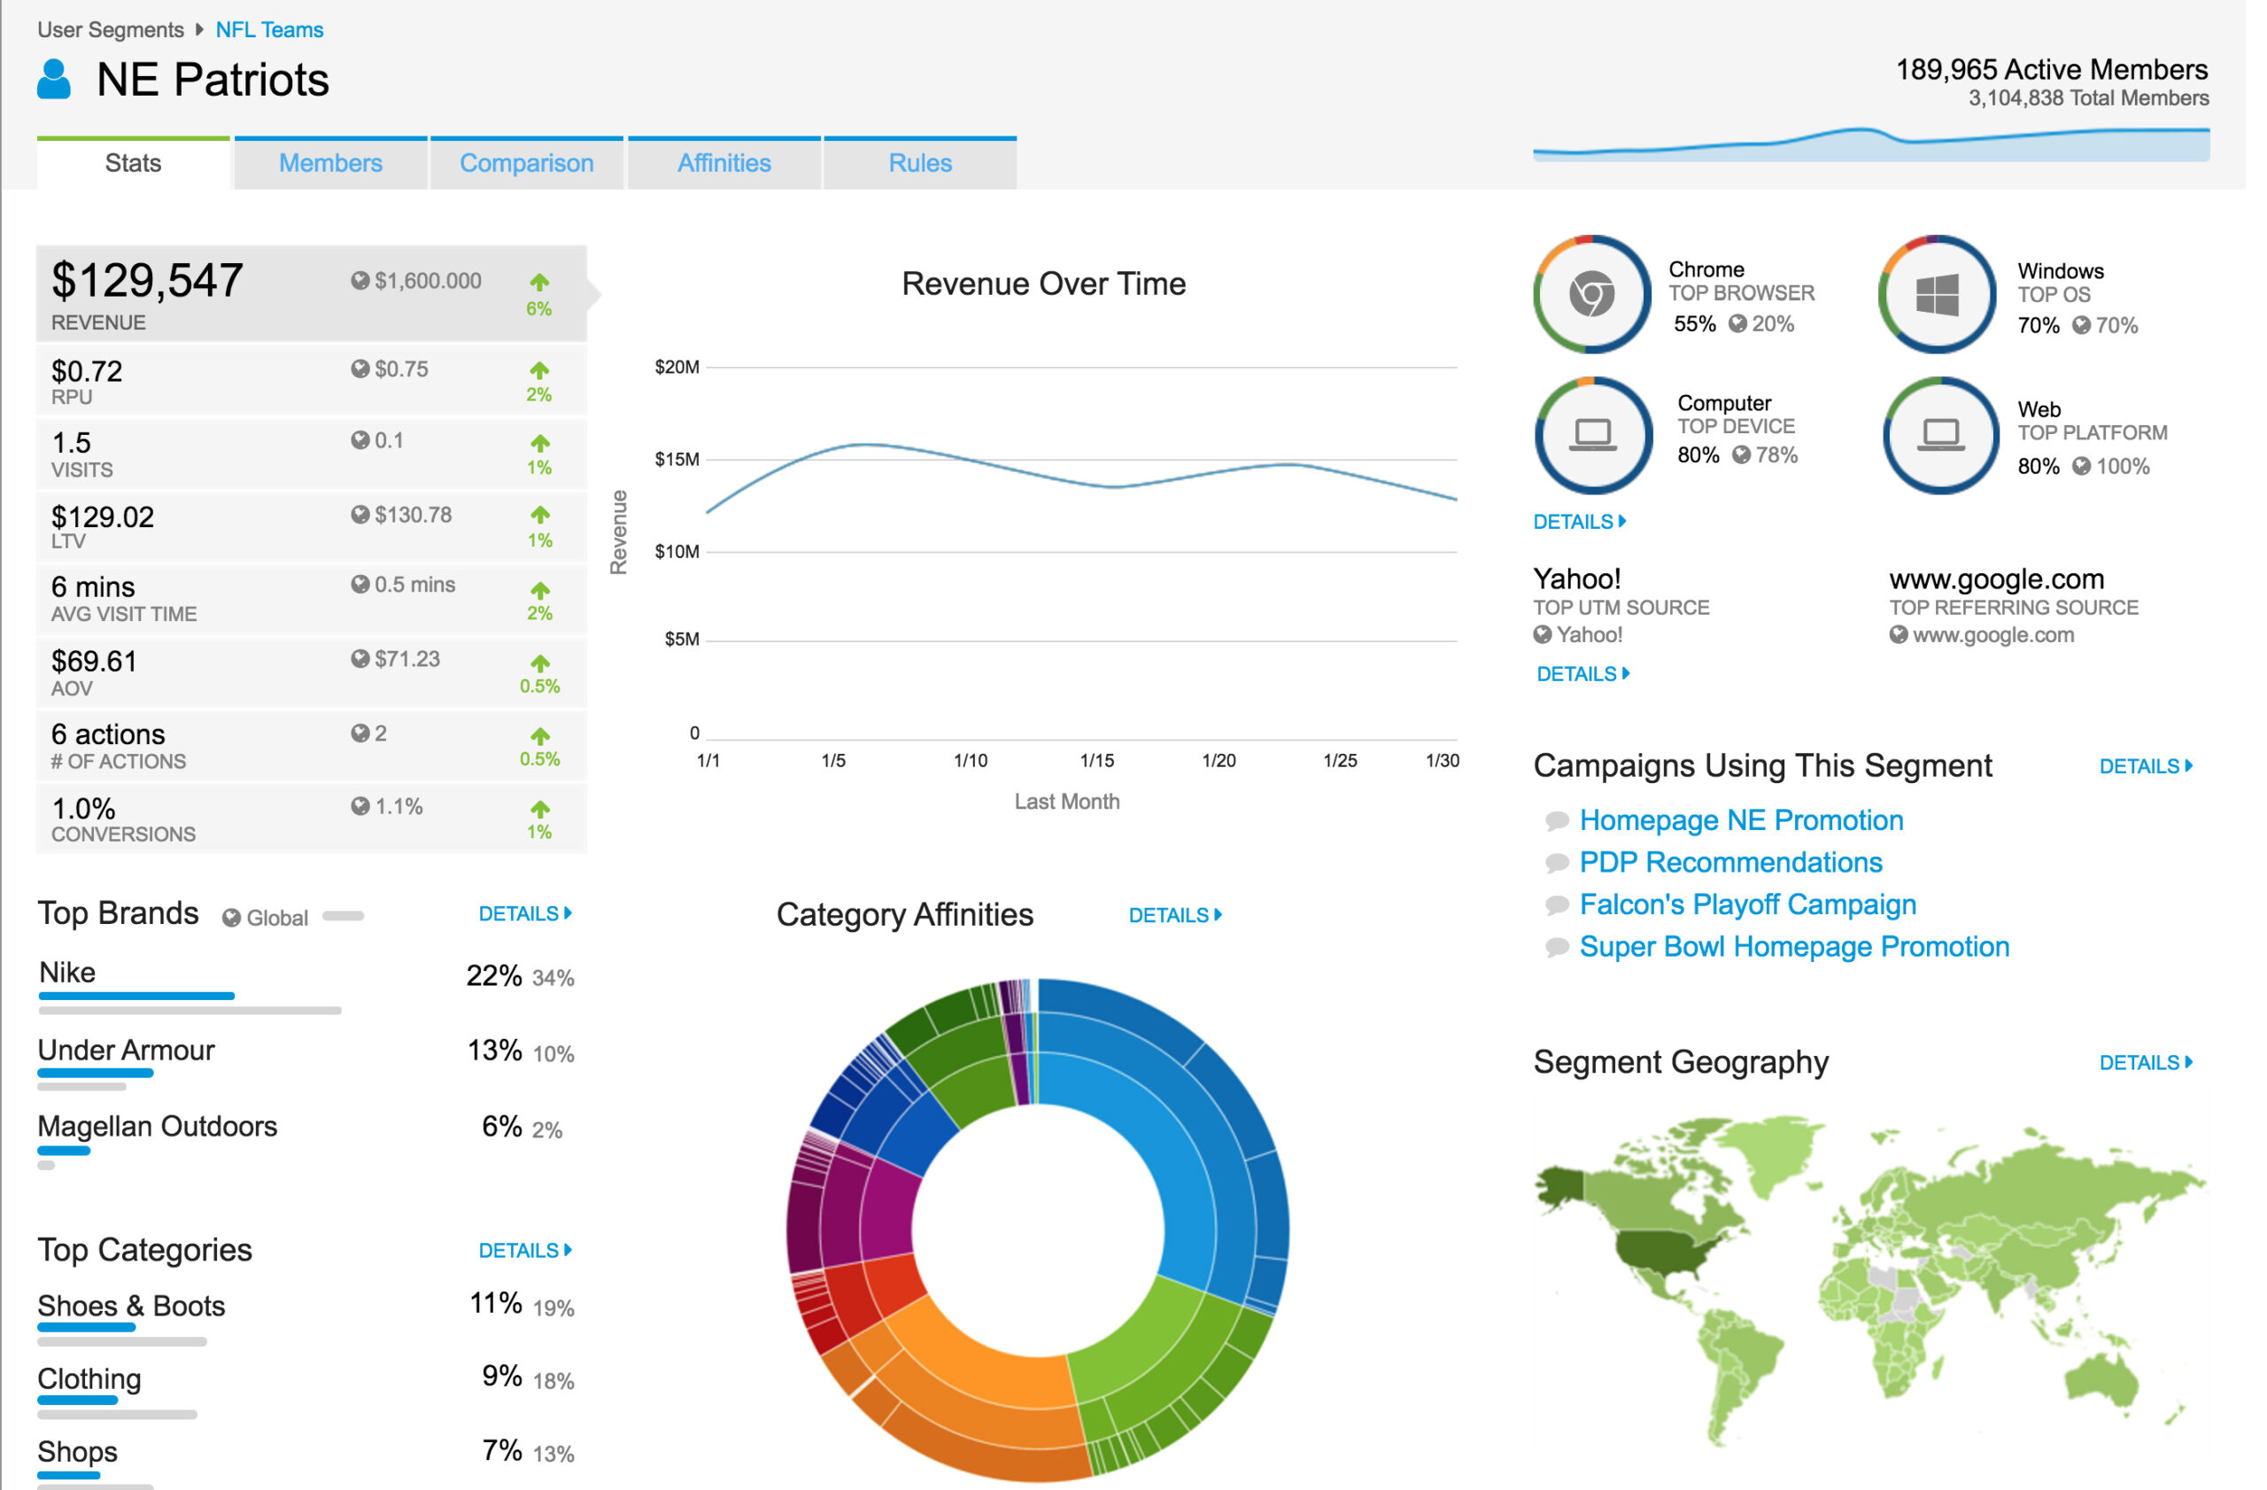Switch to the Members tab
Screen dimensions: 2267x1490
pos(330,163)
